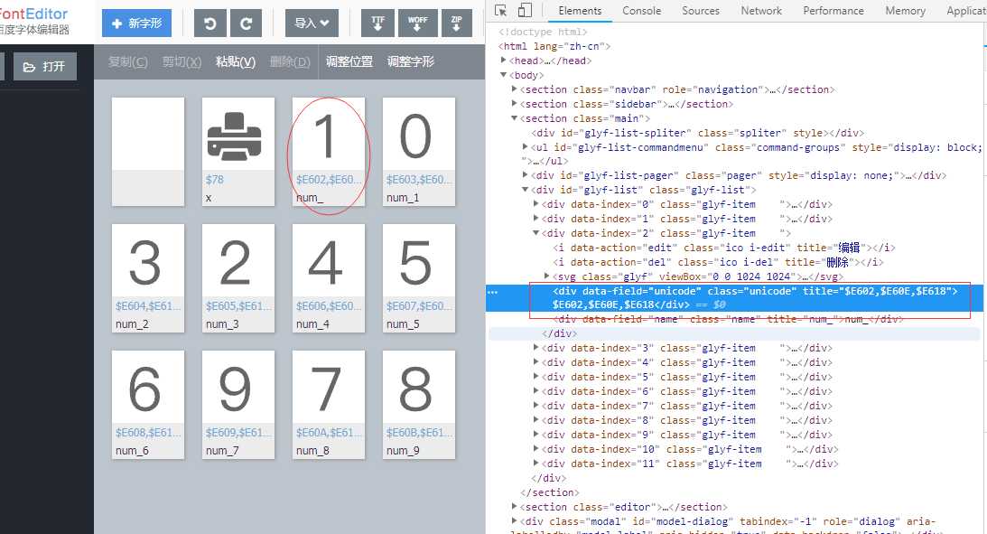Click the DevTools inspect element icon
This screenshot has width=987, height=534.
(x=500, y=10)
